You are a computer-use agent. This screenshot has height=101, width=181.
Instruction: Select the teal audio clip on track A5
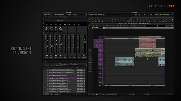point(124,59)
